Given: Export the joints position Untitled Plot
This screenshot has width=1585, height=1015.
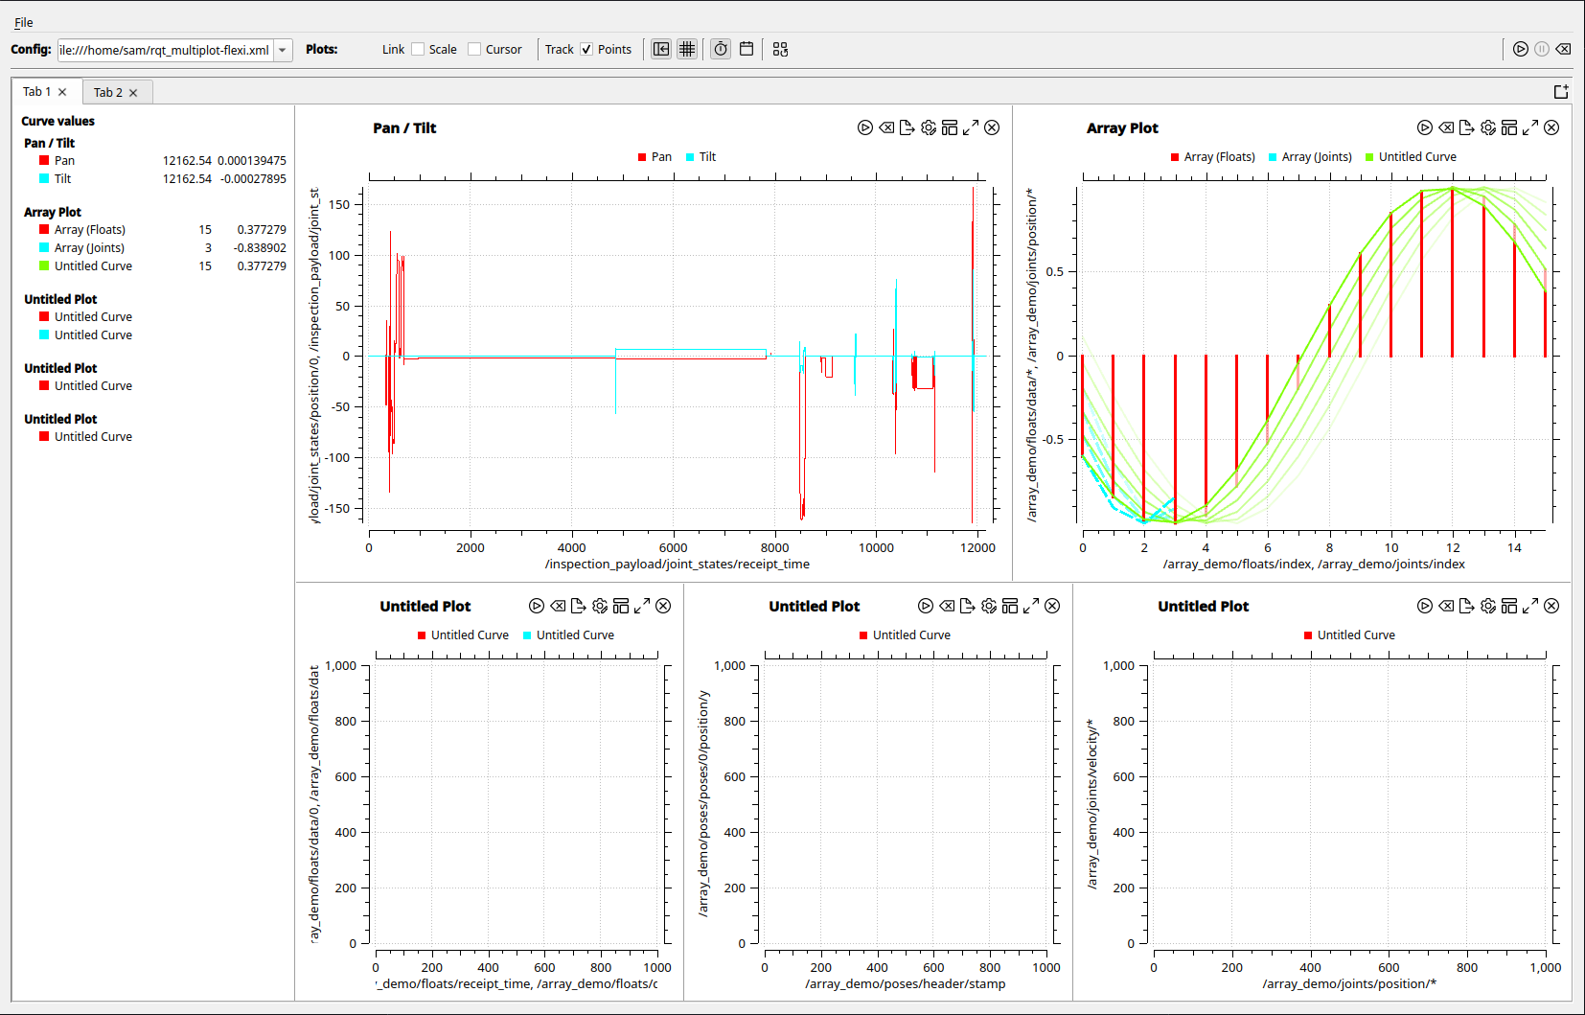Looking at the screenshot, I should (x=1467, y=606).
